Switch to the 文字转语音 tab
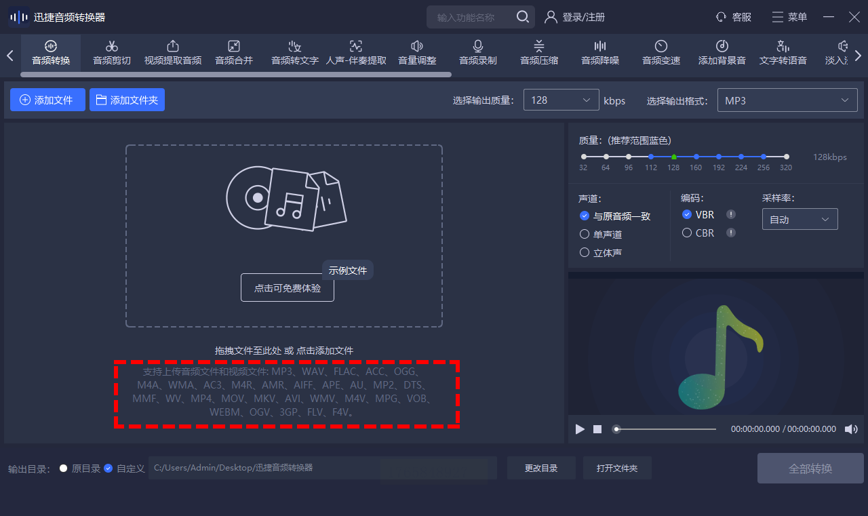 (783, 53)
